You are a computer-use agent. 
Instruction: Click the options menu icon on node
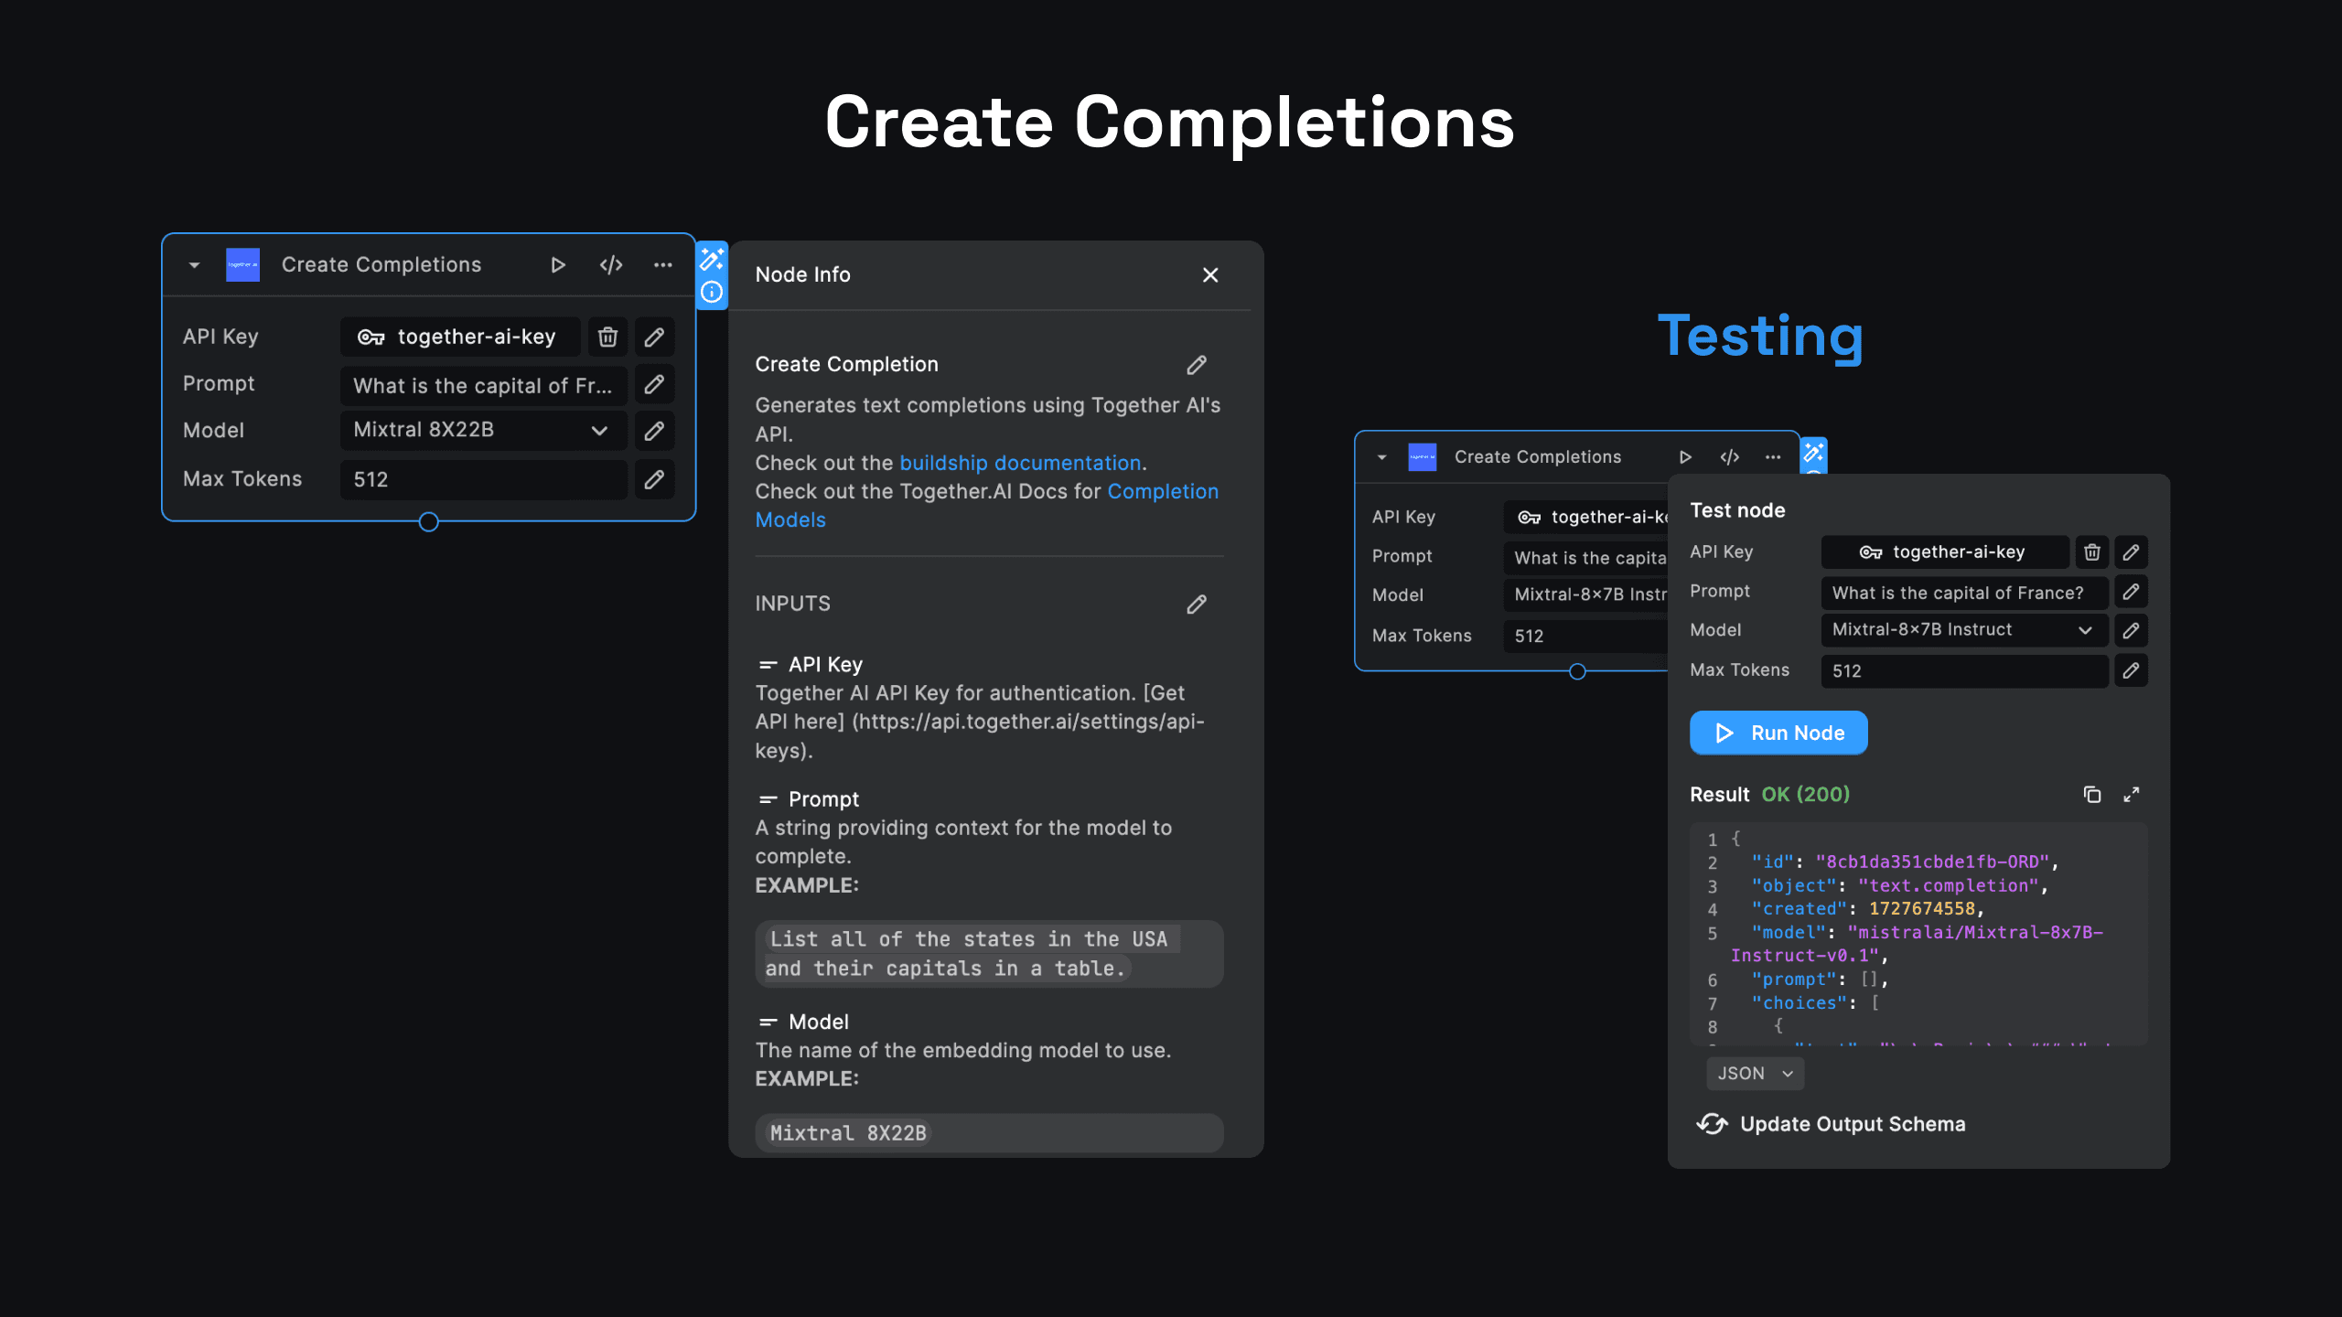[x=661, y=263]
